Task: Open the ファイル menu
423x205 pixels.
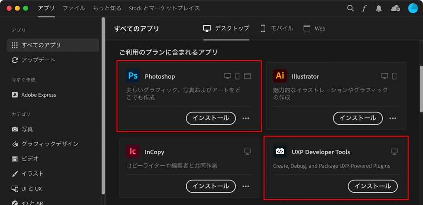Action: [x=74, y=8]
